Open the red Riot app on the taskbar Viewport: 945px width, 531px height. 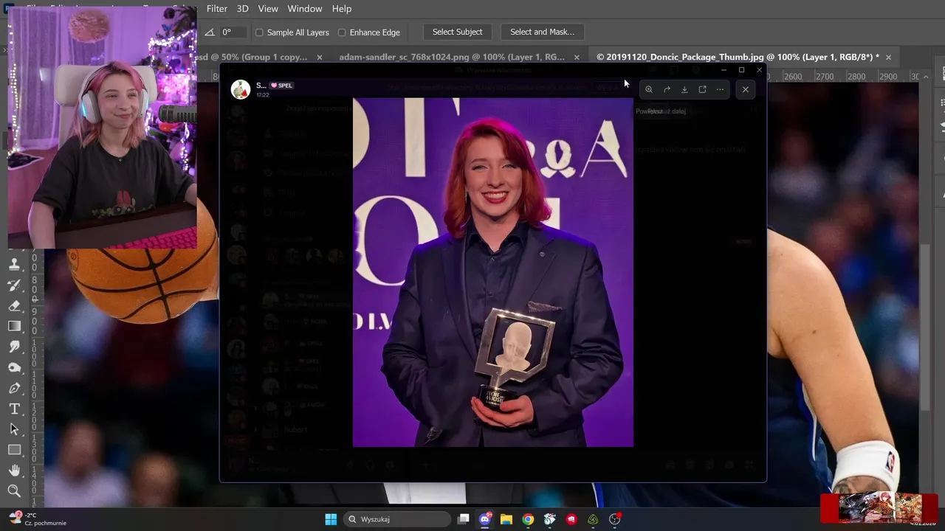571,519
